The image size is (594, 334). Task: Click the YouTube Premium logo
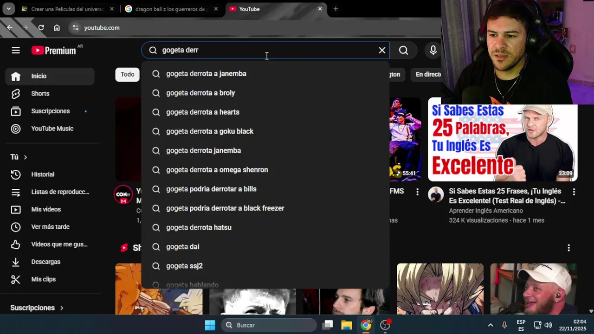coord(54,51)
